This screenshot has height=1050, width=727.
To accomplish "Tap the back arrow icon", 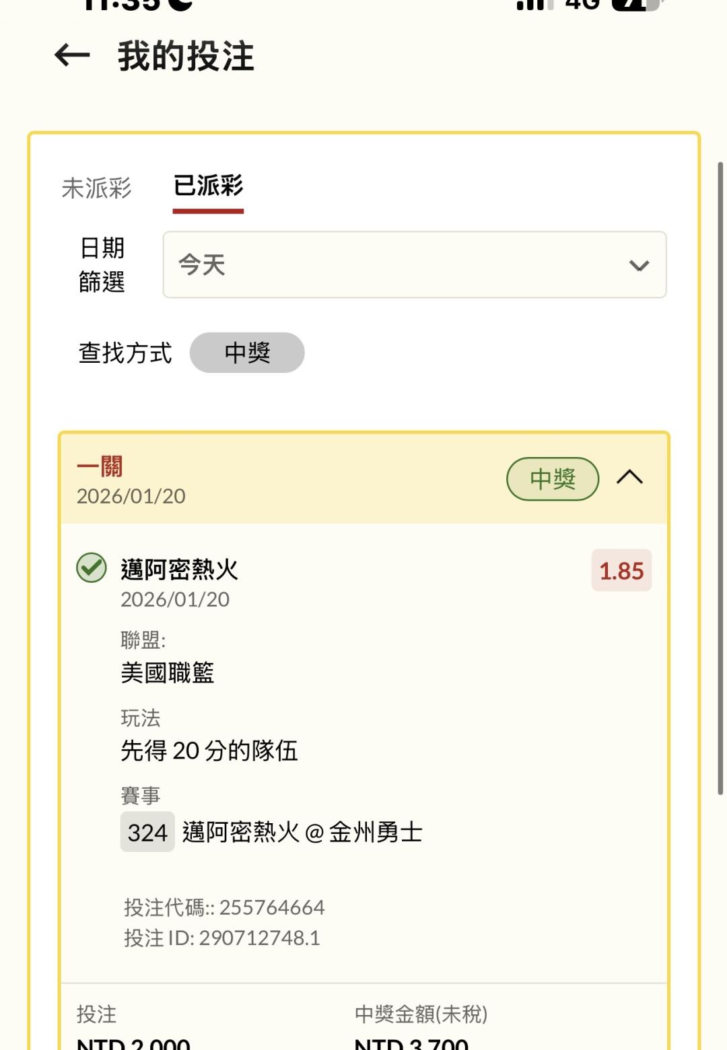I will pyautogui.click(x=72, y=55).
